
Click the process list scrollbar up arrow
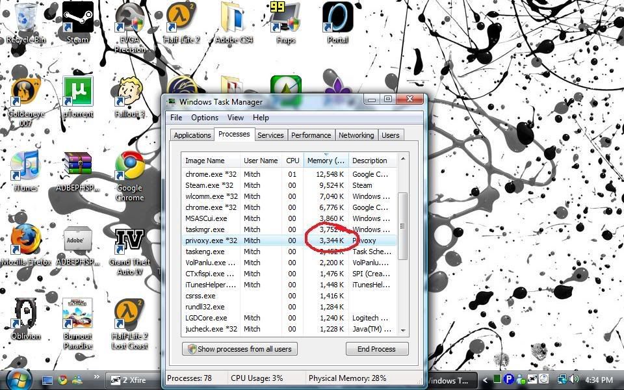403,159
